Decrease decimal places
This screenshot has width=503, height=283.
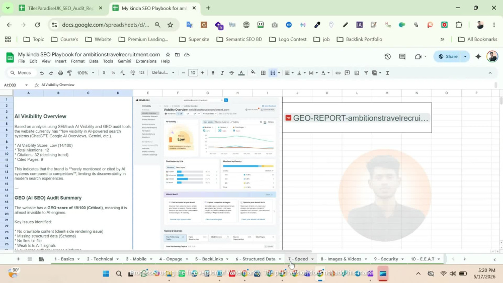[123, 73]
